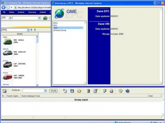Click the Numer Części column header
Viewport: 165px width, 123px height.
coord(14,96)
